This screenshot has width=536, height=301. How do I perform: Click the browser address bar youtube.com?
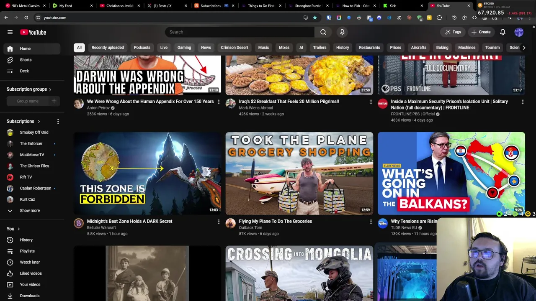55,18
